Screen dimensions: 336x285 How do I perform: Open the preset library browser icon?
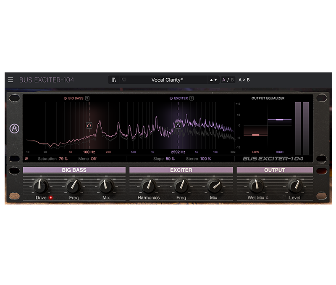point(114,80)
